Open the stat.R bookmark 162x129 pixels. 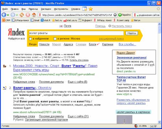pos(46,20)
